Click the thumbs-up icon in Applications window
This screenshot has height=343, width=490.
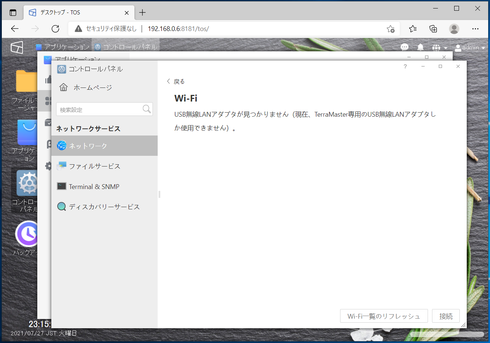(48, 80)
